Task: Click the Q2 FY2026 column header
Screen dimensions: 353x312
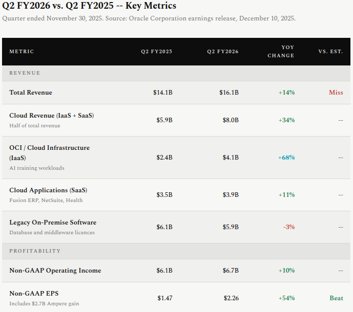Action: pos(223,52)
